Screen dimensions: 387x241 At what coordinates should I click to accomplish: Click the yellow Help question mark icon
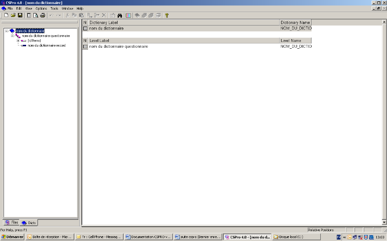point(167,15)
